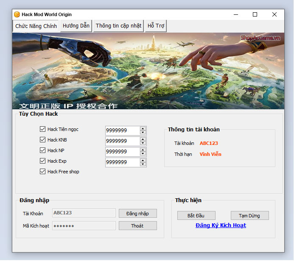Maximize the Hack Mod World Origin window
This screenshot has width=294, height=261.
point(255,14)
